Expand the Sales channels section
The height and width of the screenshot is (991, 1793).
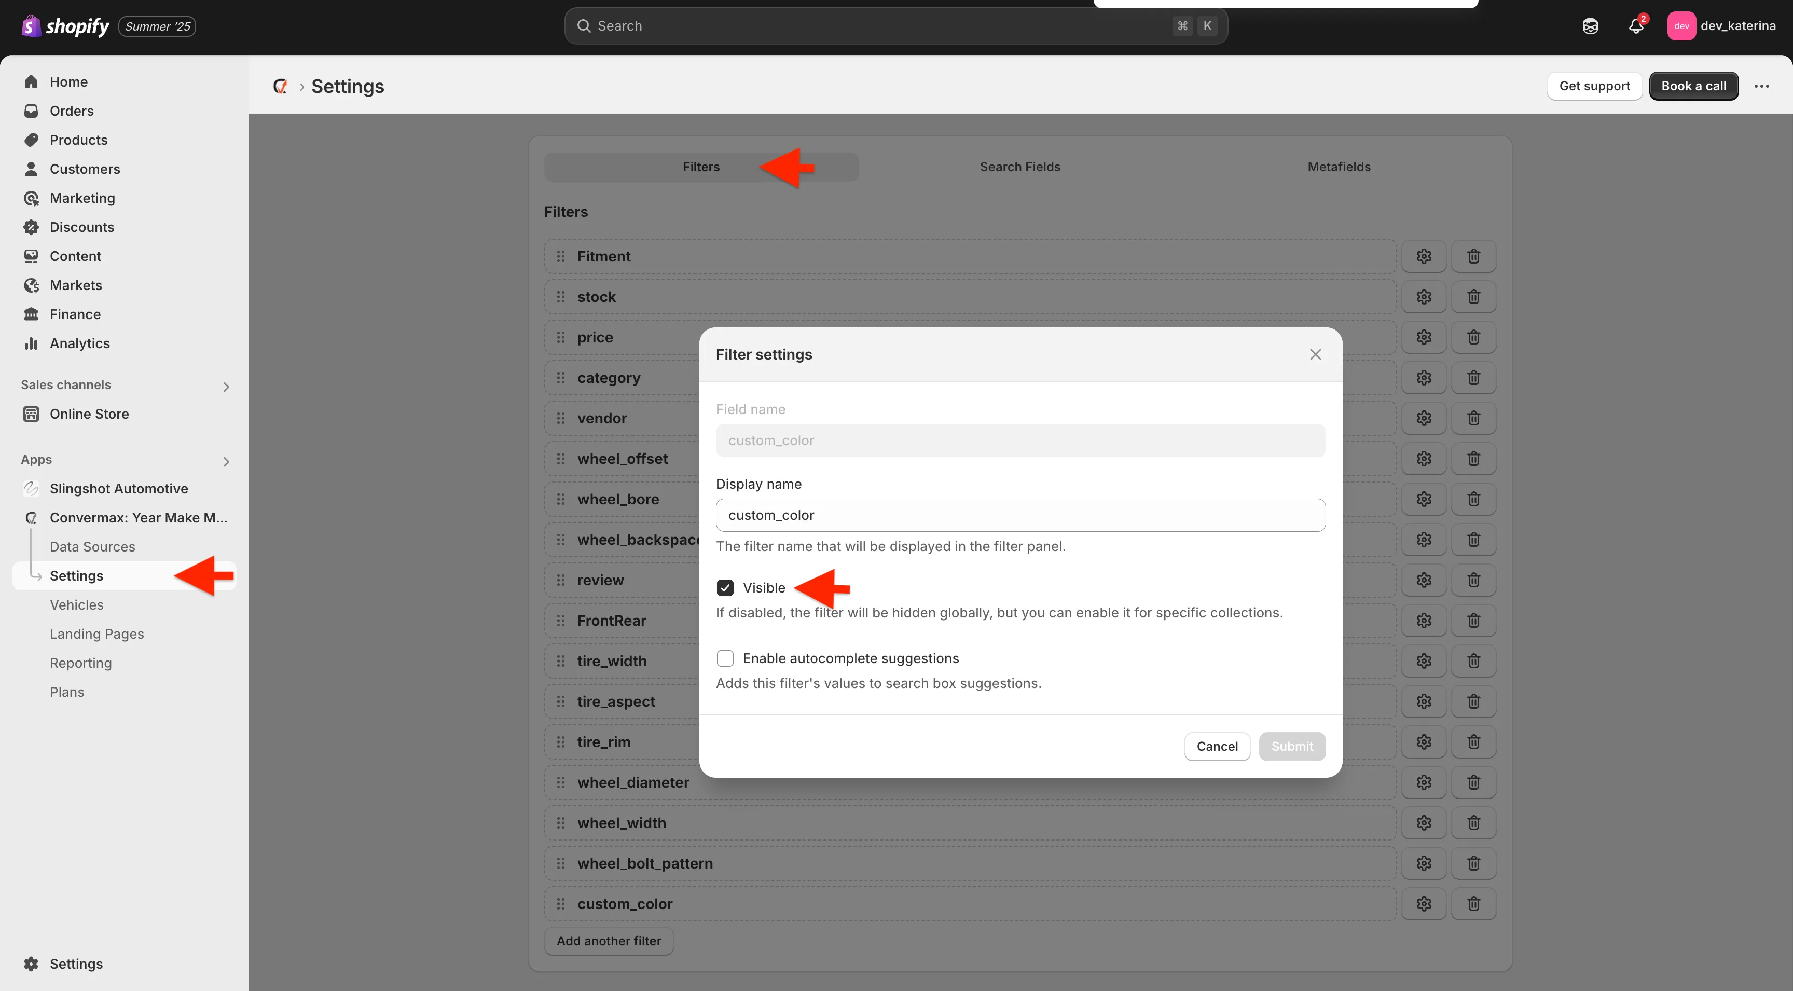pyautogui.click(x=226, y=386)
